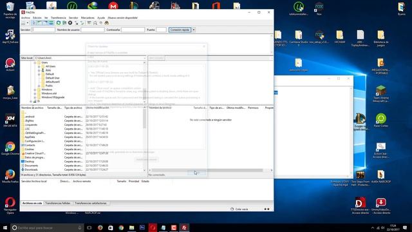Sort by Tipo de archivo local column
This screenshot has width=412, height=232.
[x=73, y=108]
